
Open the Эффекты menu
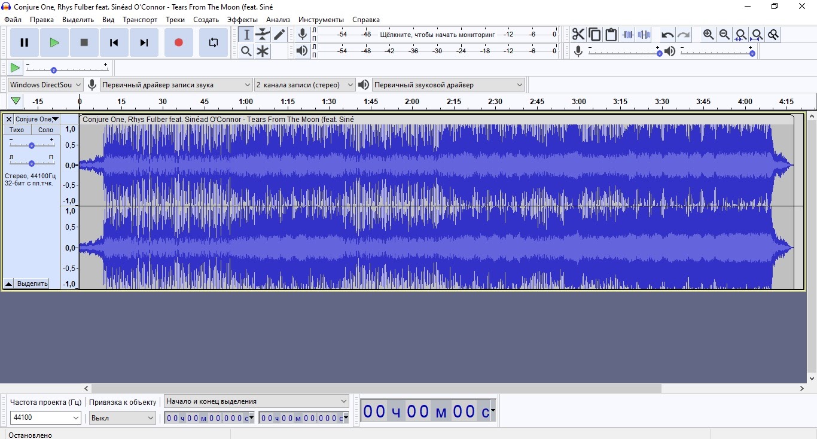242,20
